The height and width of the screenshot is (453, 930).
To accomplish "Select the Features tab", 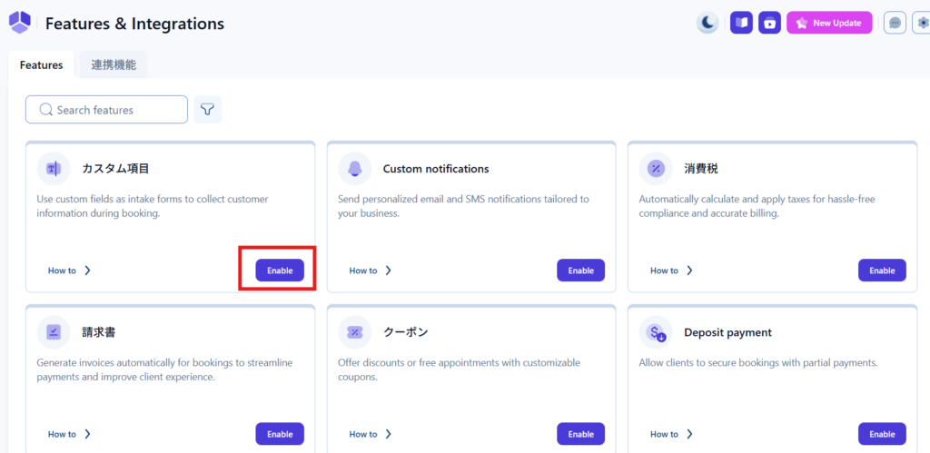I will pyautogui.click(x=41, y=64).
